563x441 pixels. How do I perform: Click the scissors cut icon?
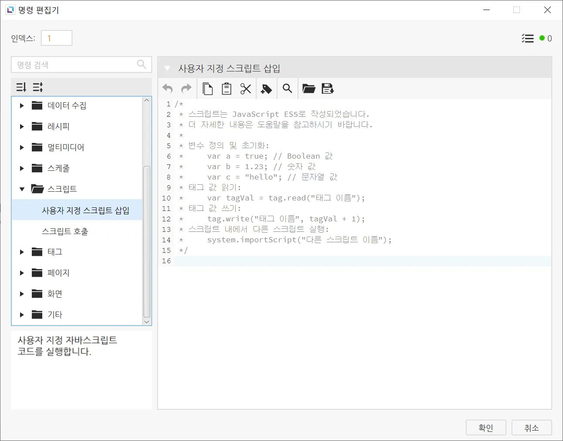coord(246,89)
